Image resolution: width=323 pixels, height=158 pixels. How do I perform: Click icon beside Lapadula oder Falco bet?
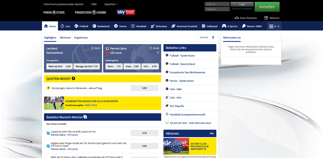pyautogui.click(x=48, y=133)
